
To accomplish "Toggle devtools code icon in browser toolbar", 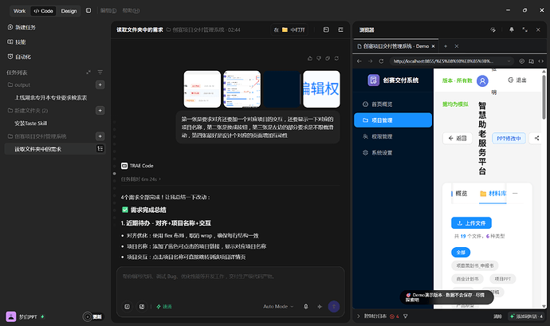I will coord(541,61).
